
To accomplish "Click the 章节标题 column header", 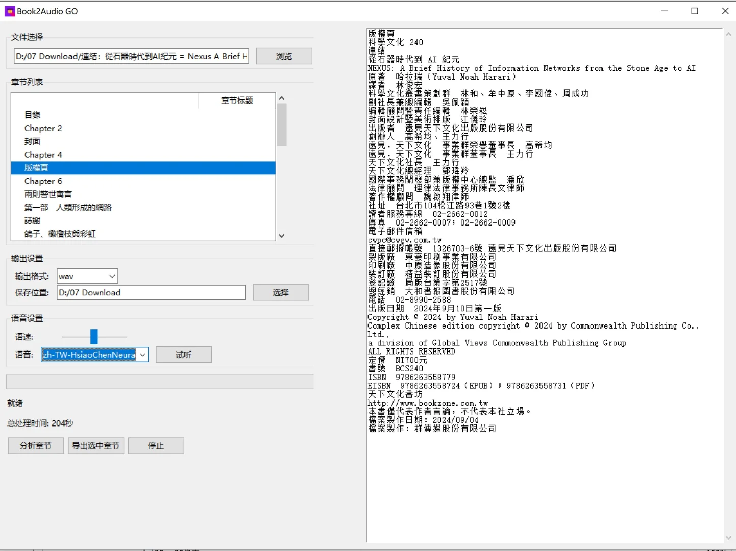I will coord(237,101).
